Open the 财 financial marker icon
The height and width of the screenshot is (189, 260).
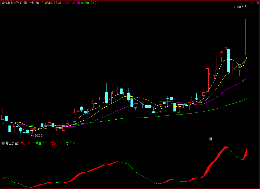(x=210, y=139)
